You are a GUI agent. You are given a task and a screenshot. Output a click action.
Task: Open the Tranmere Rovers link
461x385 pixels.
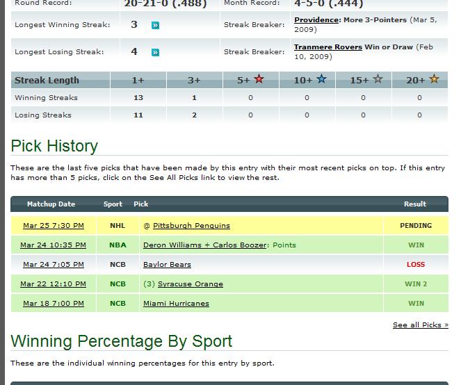click(x=328, y=47)
